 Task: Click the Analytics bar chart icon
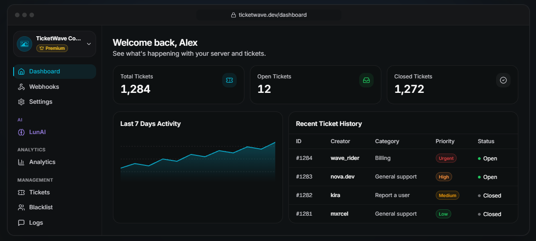21,162
